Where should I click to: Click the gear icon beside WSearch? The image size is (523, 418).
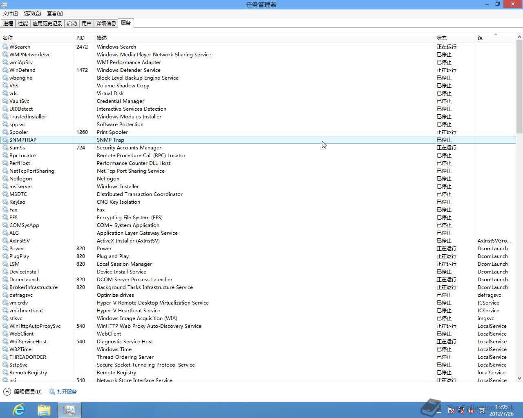tap(5, 47)
